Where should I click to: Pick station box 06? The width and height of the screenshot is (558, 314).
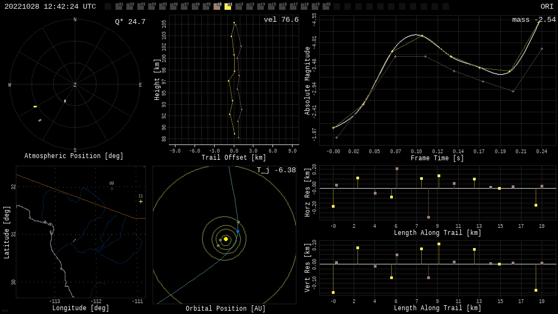click(x=173, y=7)
